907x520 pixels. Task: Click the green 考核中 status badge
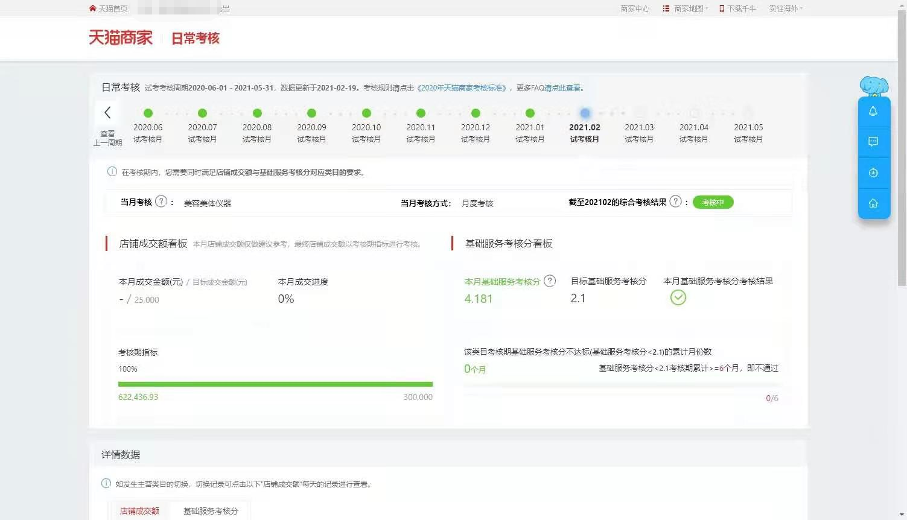tap(713, 202)
